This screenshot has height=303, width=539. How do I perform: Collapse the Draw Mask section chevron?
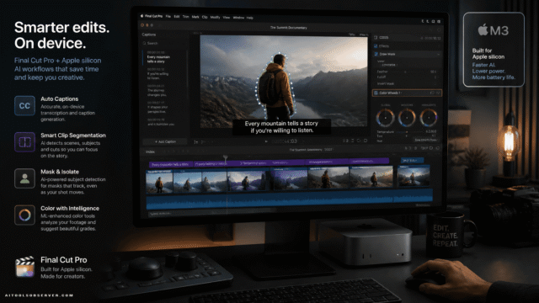[438, 54]
